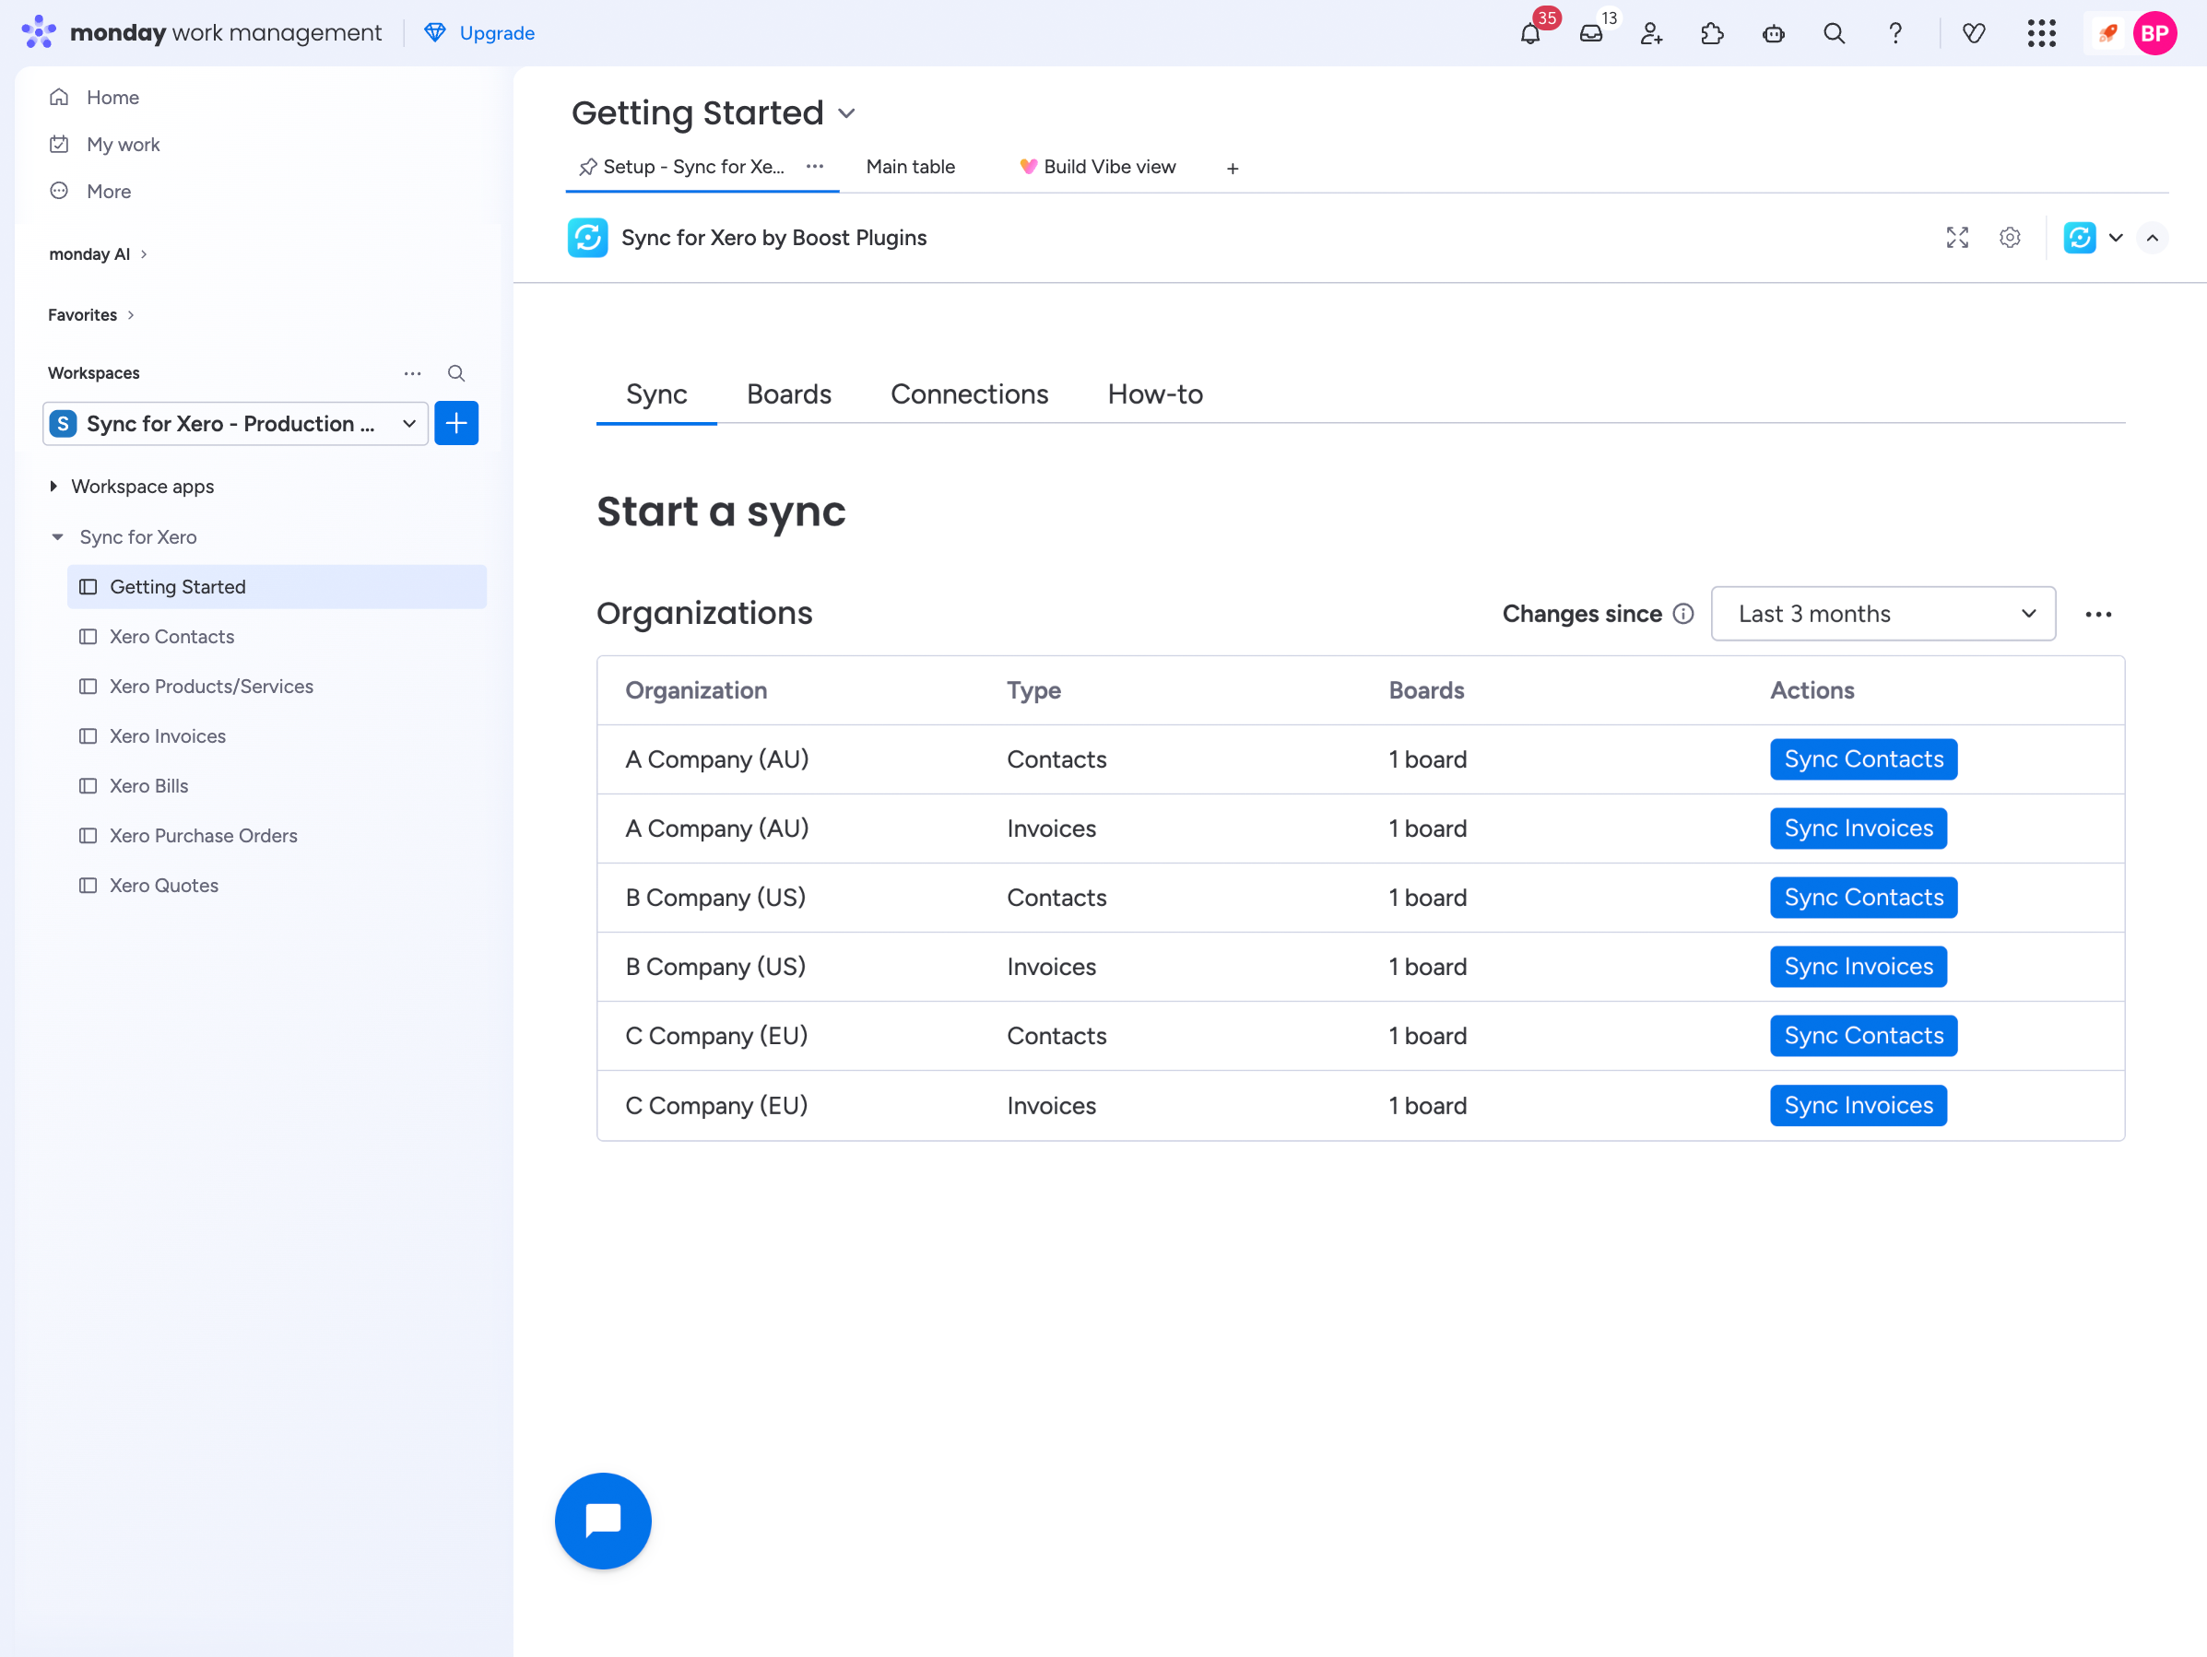Screen dimensions: 2207x1657
Task: Expand the Workspace apps section
Action: [x=53, y=486]
